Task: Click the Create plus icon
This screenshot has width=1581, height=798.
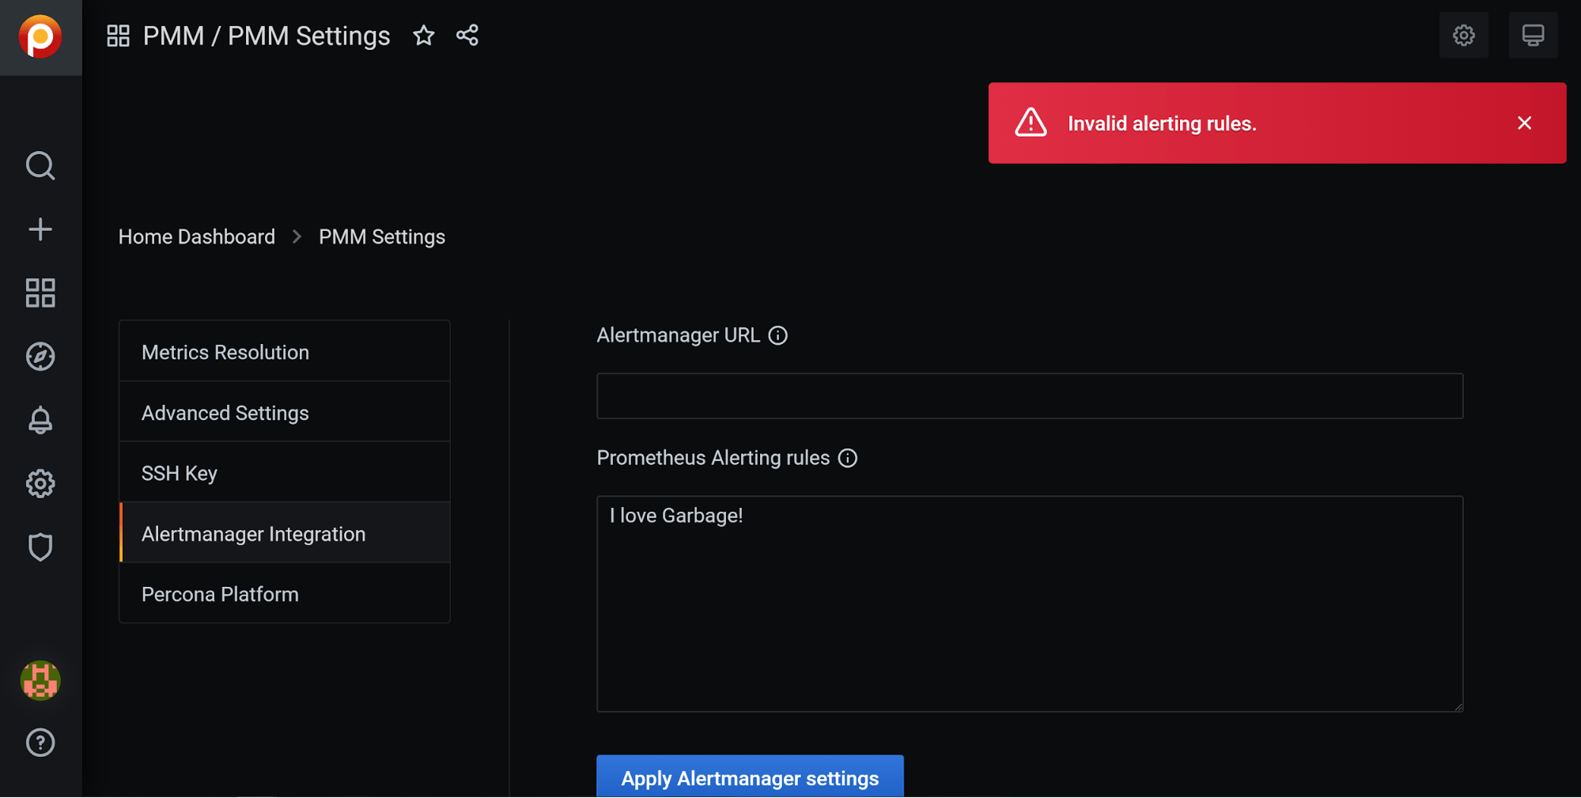Action: pyautogui.click(x=40, y=229)
